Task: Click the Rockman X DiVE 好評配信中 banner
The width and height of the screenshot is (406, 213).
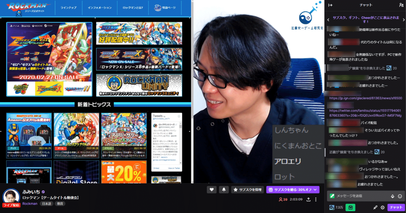Action: pyautogui.click(x=139, y=33)
